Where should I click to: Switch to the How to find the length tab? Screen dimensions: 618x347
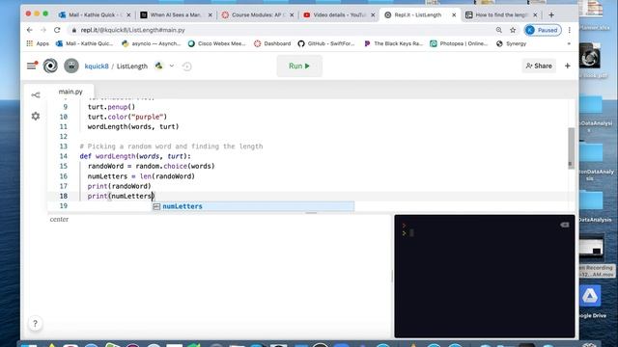pyautogui.click(x=501, y=15)
